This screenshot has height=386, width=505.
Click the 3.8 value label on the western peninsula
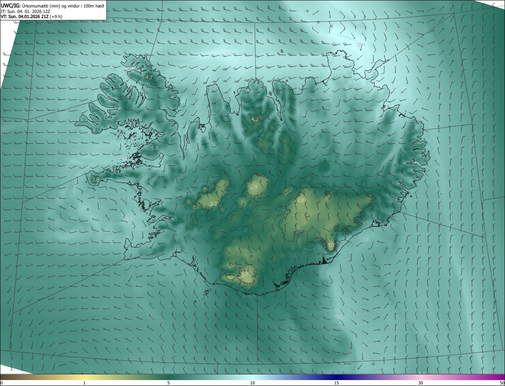point(95,180)
